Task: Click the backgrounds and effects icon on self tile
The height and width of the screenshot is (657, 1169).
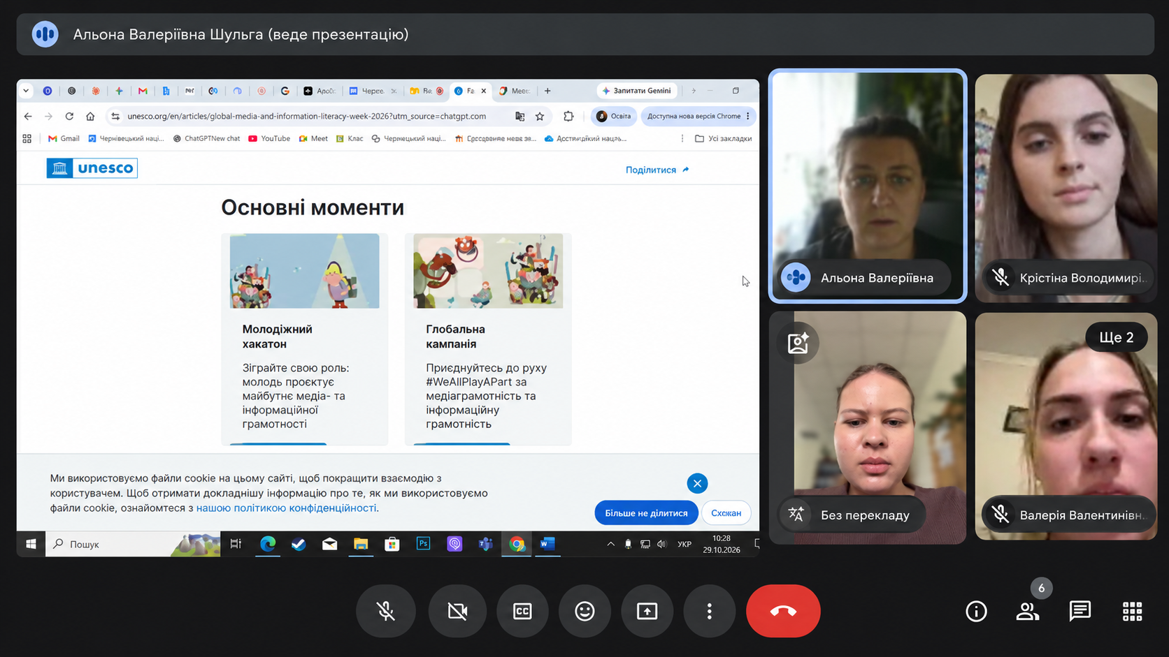Action: coord(798,343)
